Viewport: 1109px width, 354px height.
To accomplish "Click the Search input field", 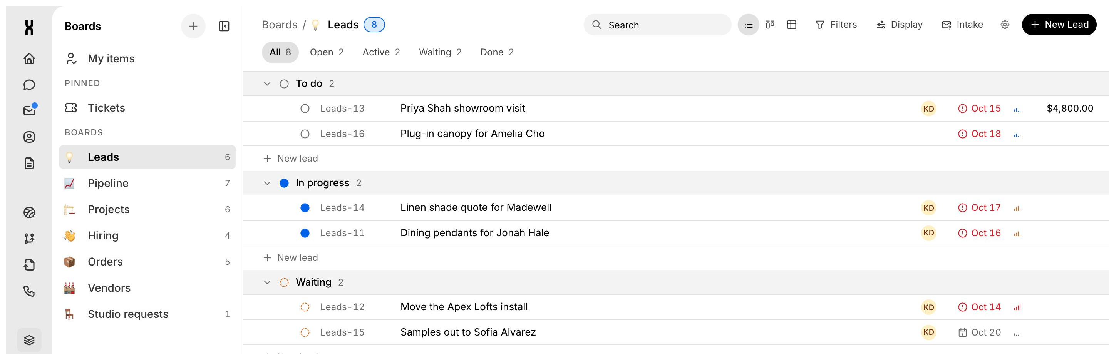I will [657, 25].
